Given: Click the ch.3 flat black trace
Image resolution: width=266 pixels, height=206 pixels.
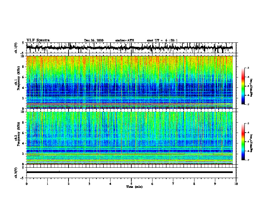Looking at the screenshot, I should (129, 172).
